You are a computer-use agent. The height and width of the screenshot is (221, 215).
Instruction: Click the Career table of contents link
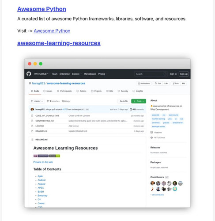41,203
